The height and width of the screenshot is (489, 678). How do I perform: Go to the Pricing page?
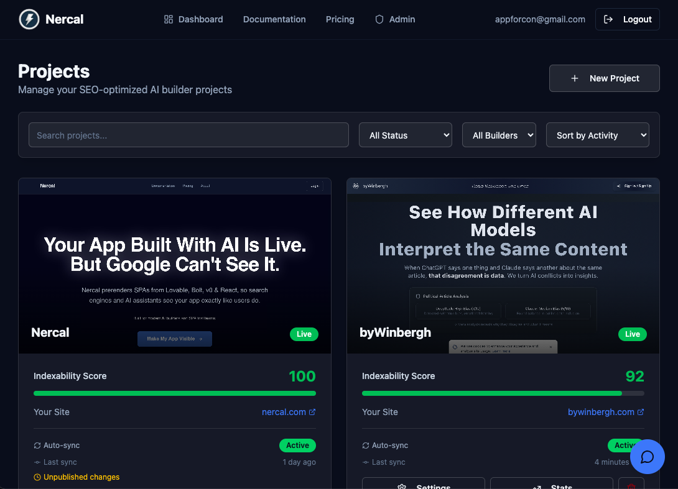pyautogui.click(x=340, y=19)
